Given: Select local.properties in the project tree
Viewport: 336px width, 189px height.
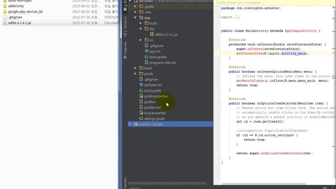Looking at the screenshot, I should point(155,113).
